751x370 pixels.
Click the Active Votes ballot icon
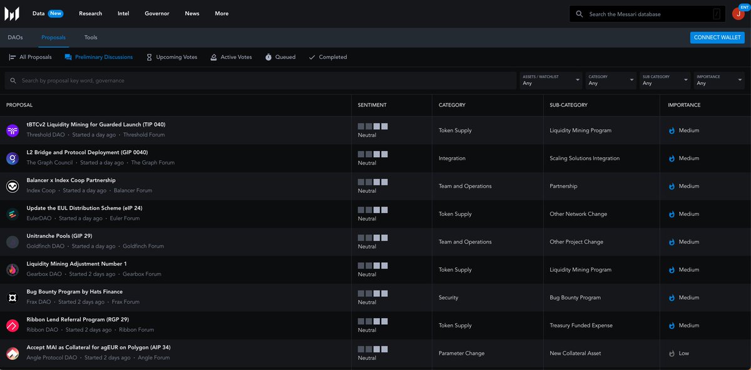[213, 57]
